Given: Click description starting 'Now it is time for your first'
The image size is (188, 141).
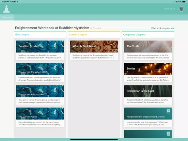Looking at the screenshot, I should (147, 124).
